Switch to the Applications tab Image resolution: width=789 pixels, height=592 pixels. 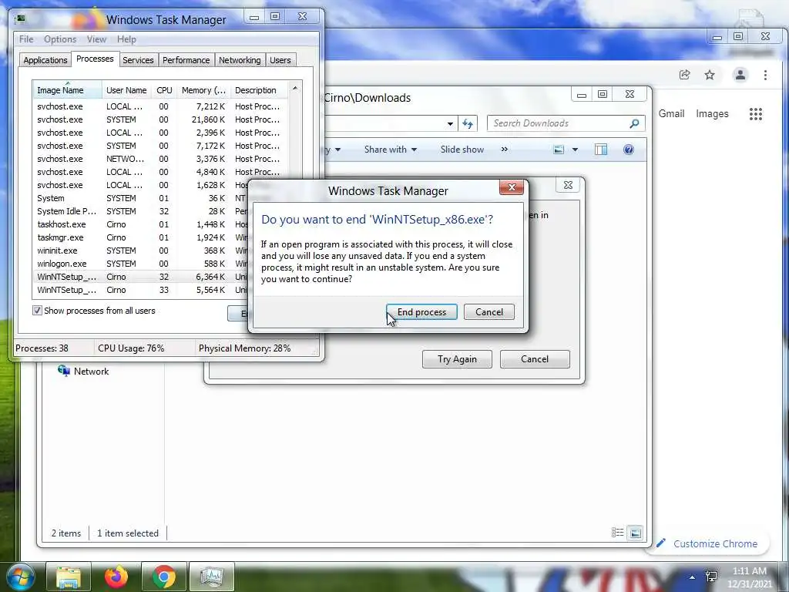45,60
